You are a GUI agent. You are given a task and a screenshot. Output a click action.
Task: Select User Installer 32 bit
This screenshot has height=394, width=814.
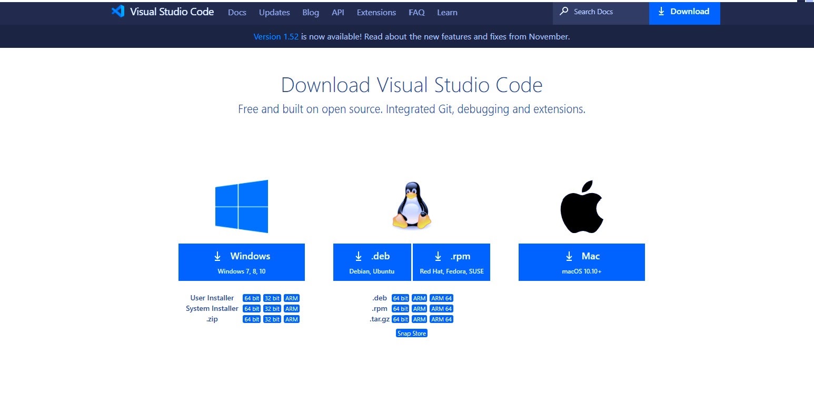pyautogui.click(x=272, y=298)
